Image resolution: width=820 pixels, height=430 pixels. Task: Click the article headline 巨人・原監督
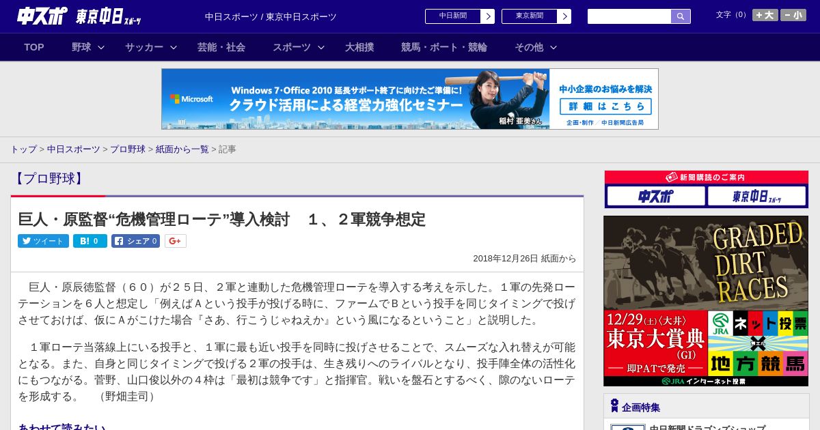221,219
